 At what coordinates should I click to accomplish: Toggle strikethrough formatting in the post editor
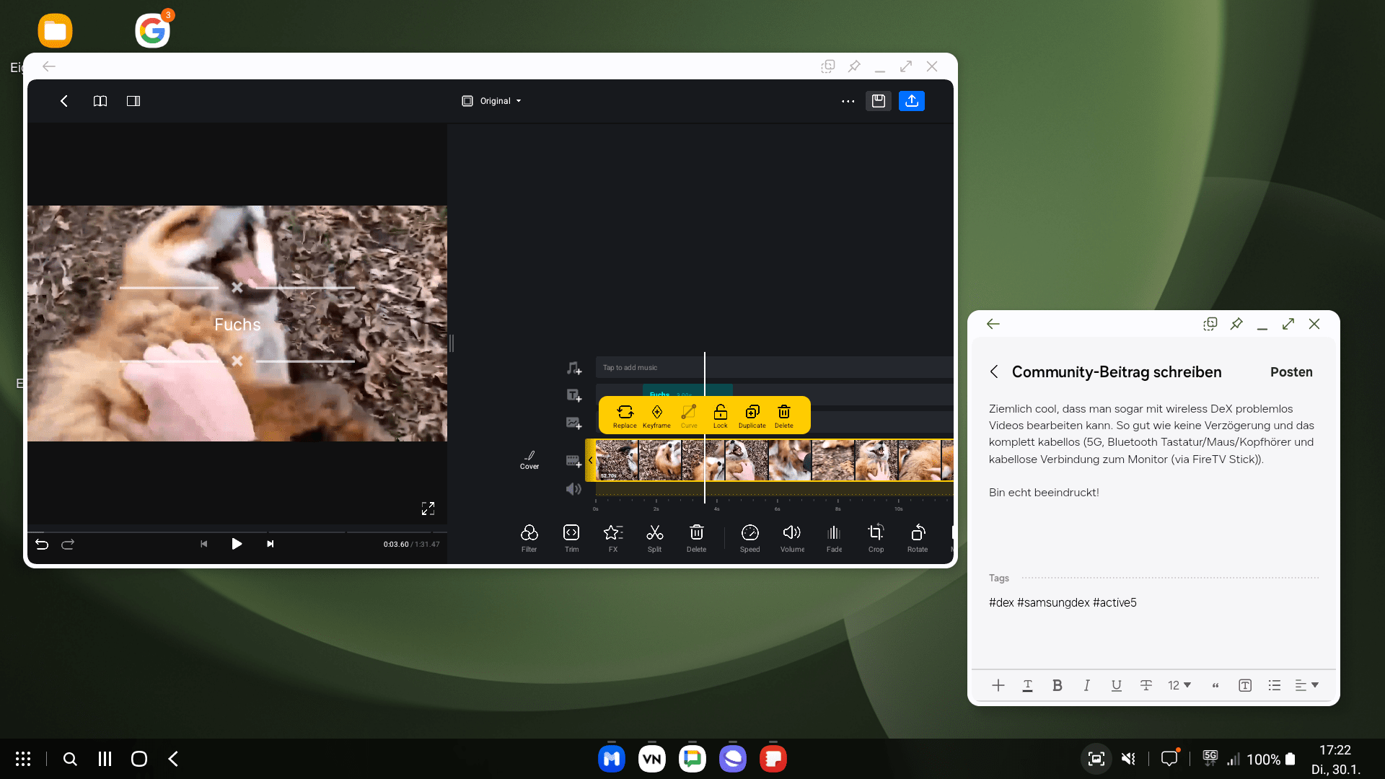coord(1146,685)
